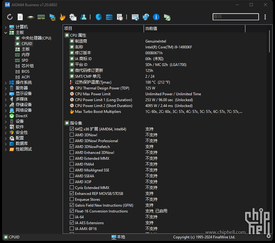The height and width of the screenshot is (243, 275).
Task: Click the monitor with green cross icon
Action: click(x=167, y=17)
